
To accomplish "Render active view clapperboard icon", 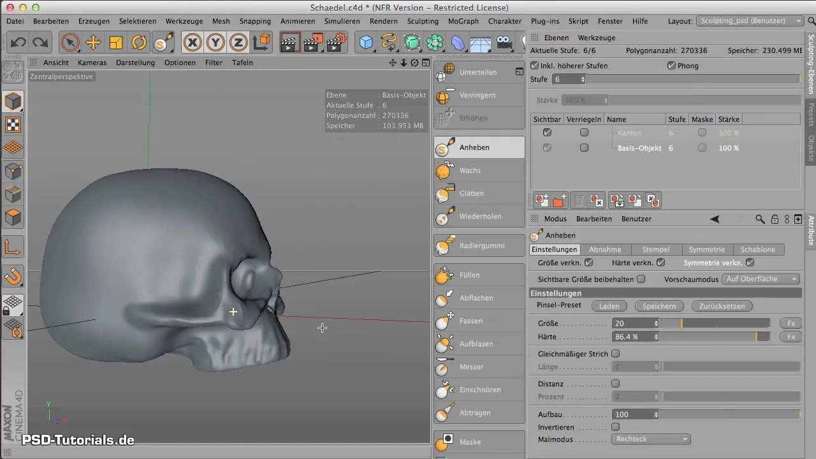I will [289, 43].
